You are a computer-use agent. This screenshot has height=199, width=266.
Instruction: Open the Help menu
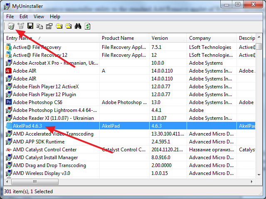[55, 17]
